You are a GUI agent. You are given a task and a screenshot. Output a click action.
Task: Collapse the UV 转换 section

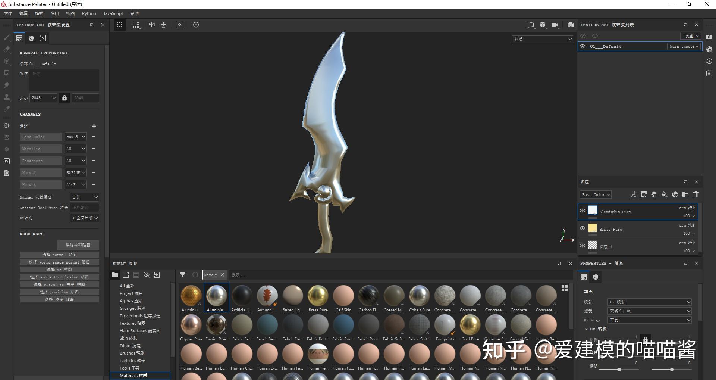pyautogui.click(x=586, y=329)
